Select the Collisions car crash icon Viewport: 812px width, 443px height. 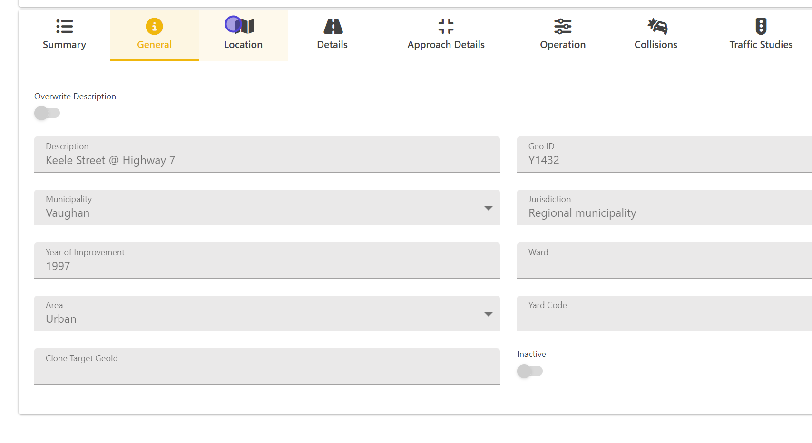tap(657, 27)
